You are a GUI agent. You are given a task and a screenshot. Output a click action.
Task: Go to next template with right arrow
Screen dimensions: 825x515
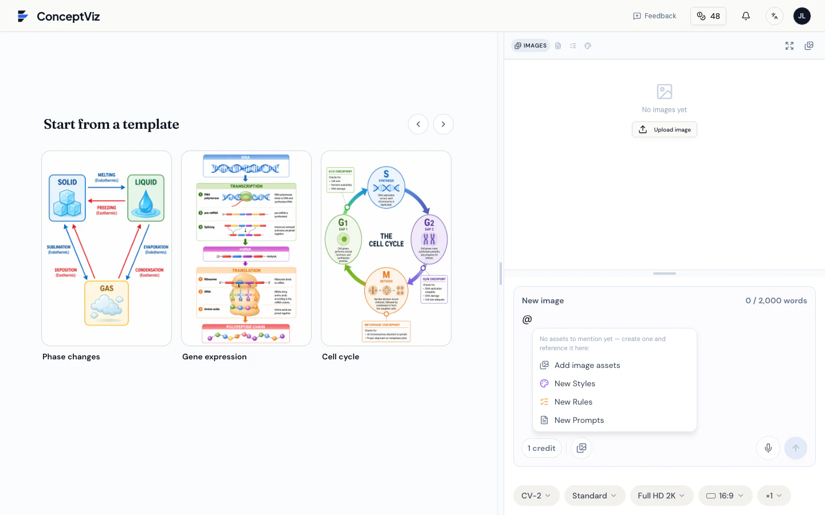click(x=443, y=124)
